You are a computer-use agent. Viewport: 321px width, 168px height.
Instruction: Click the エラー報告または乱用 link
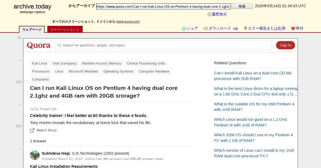pos(267,29)
